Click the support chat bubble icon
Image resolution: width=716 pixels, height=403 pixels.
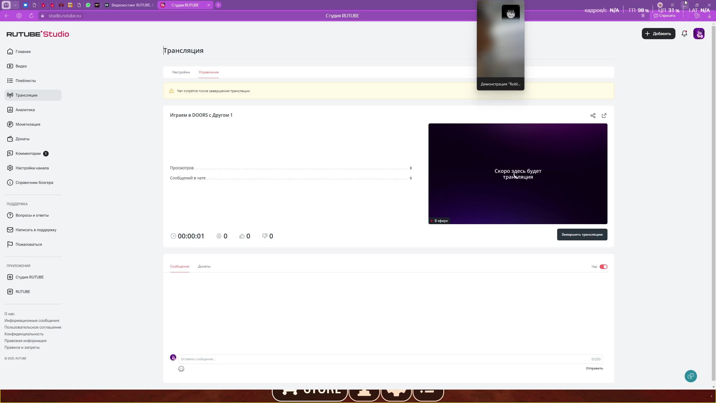coord(691,376)
